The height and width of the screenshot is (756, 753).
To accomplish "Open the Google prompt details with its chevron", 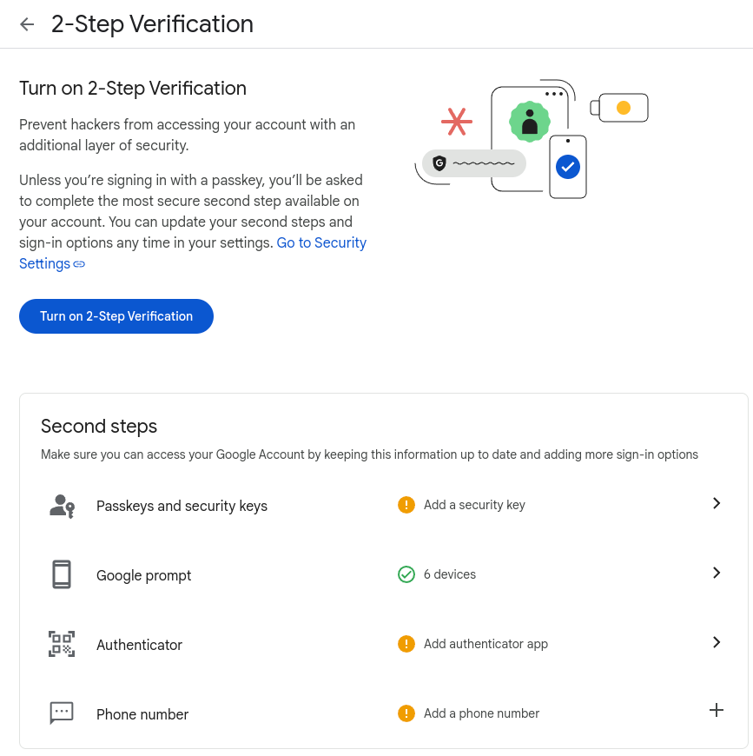I will pos(717,573).
